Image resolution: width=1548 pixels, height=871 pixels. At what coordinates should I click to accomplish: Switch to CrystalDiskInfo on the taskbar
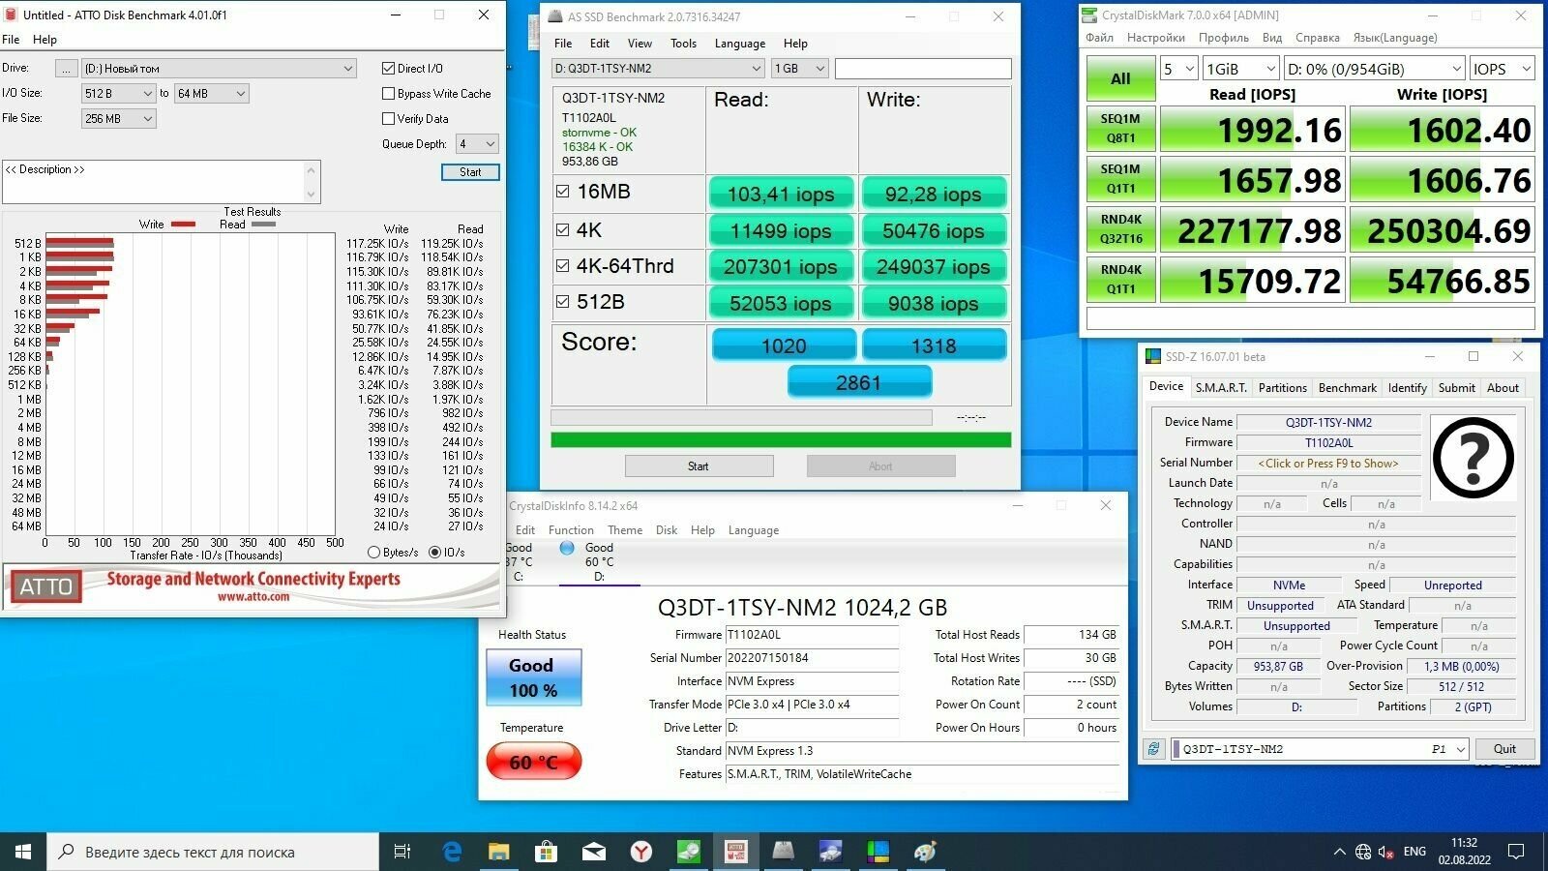click(830, 852)
